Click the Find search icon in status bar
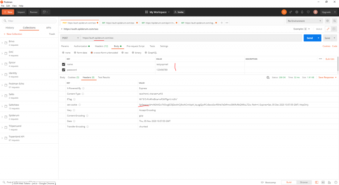The image size is (339, 185). [x=4, y=182]
